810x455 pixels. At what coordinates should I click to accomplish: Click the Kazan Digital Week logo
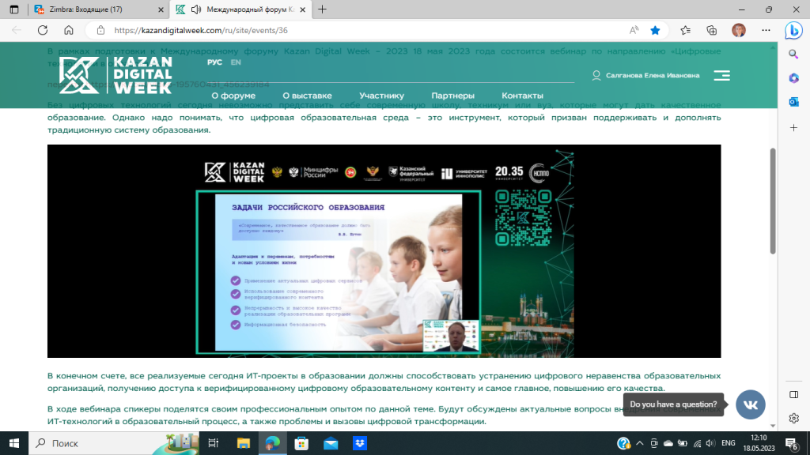[115, 75]
